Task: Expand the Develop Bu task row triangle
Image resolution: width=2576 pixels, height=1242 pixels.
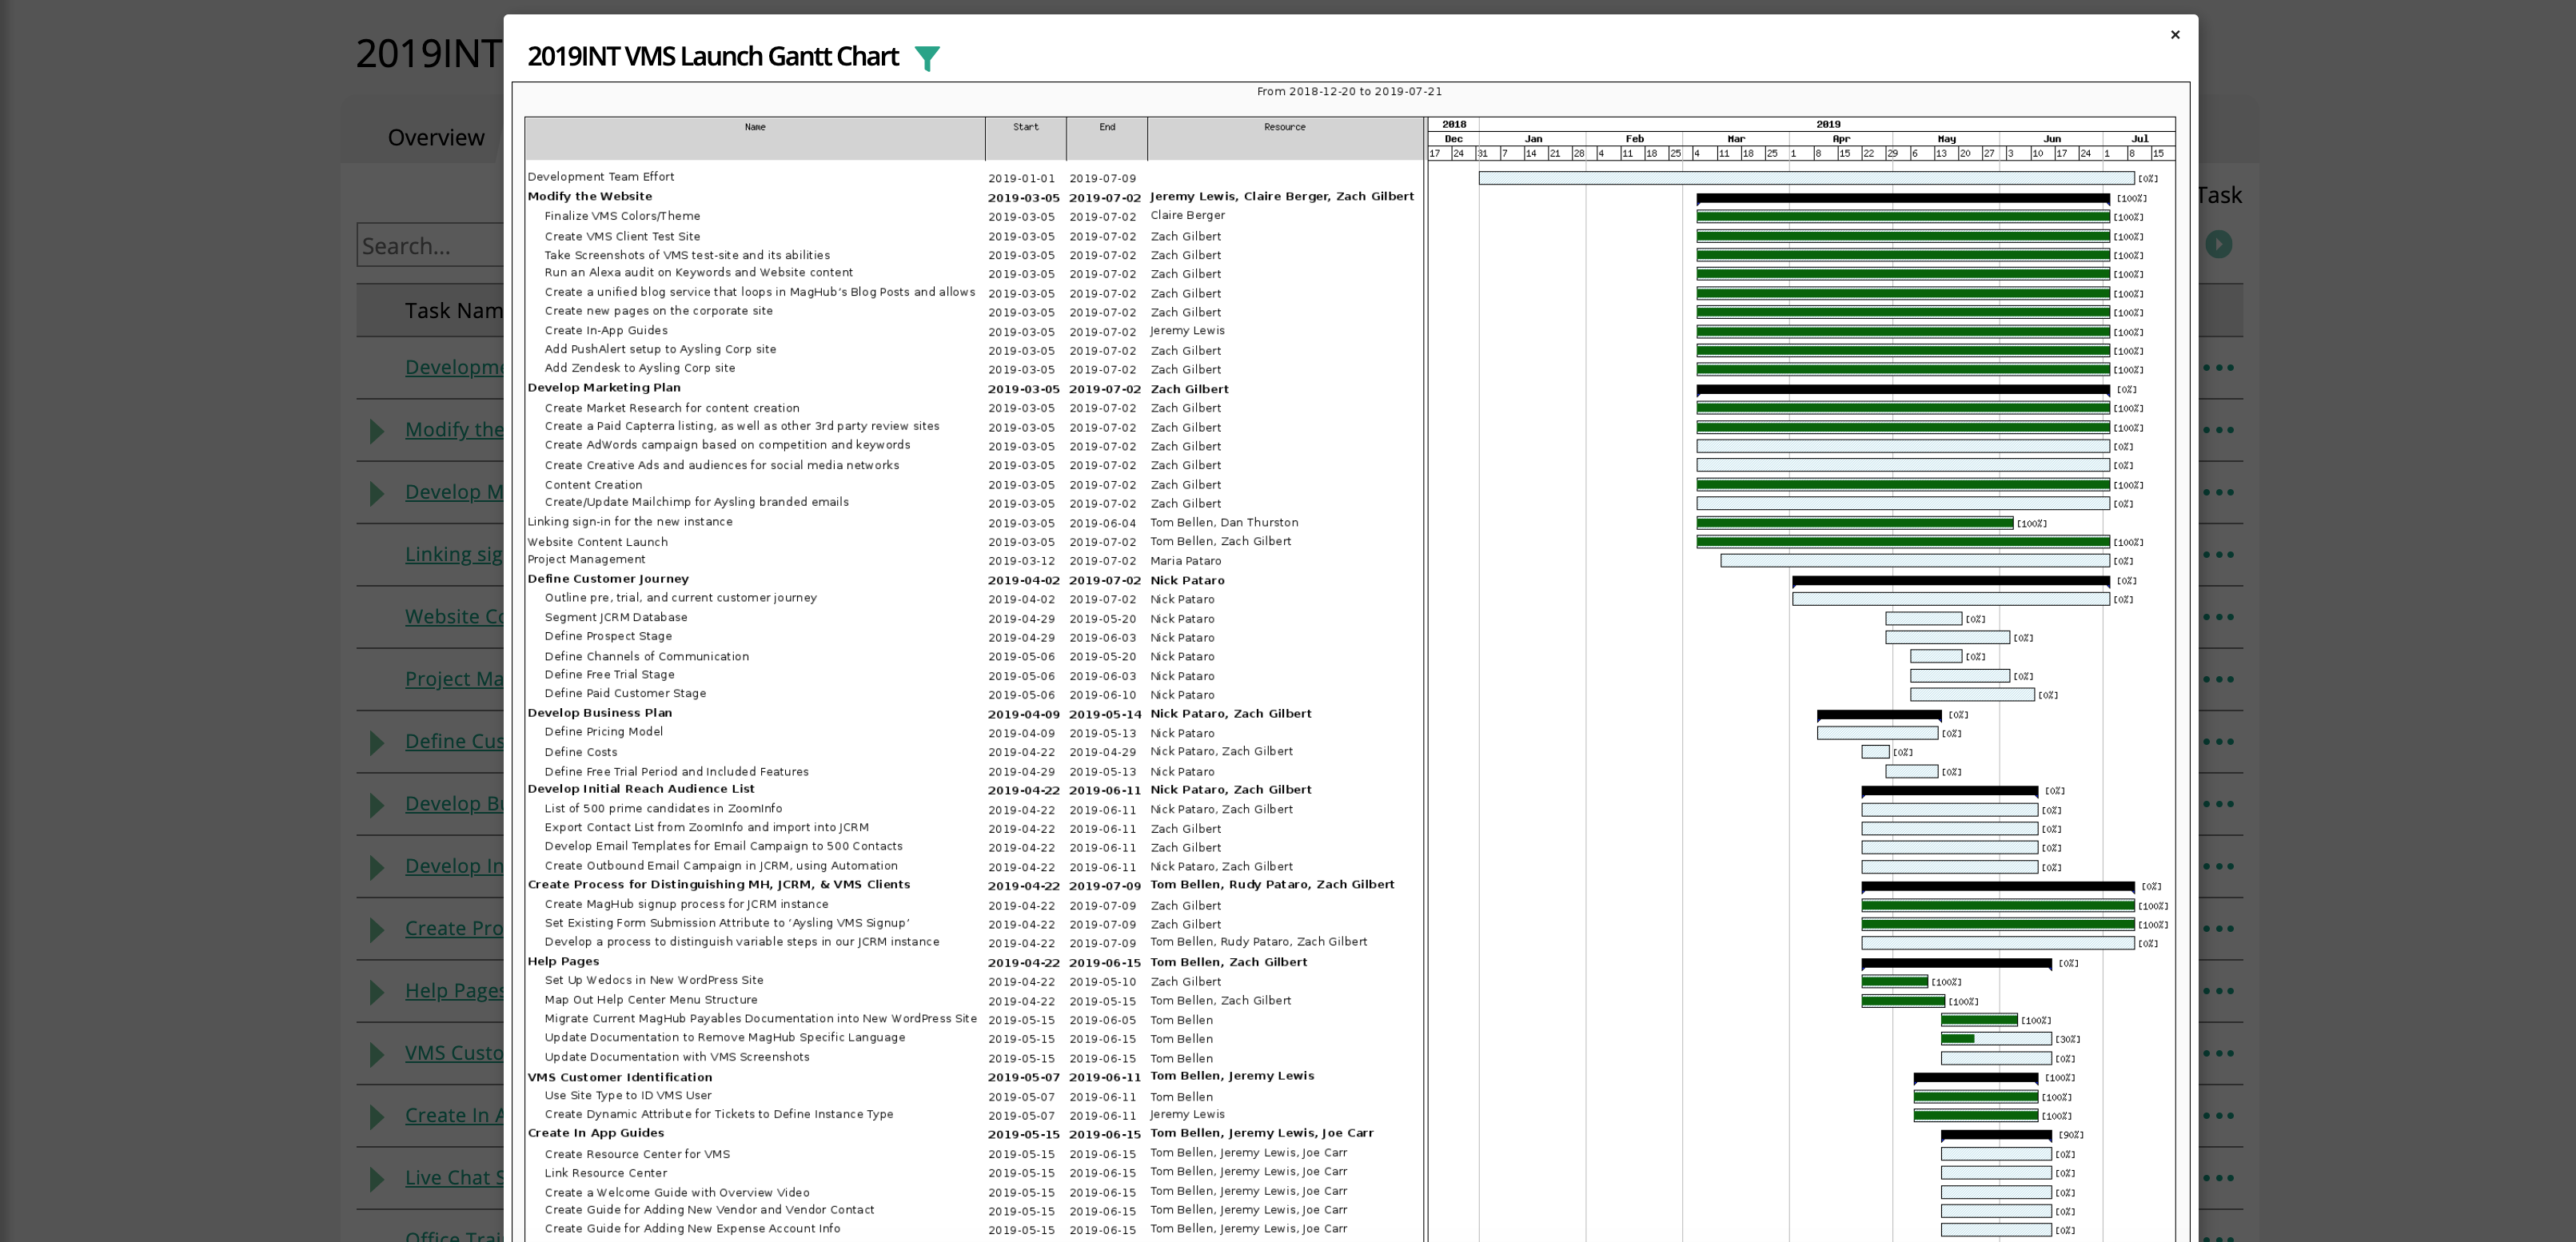Action: tap(377, 805)
